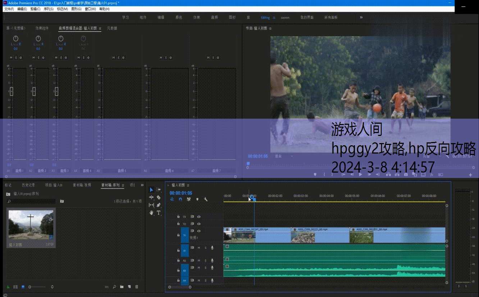Open the playback resolution dropdown
Image resolution: width=479 pixels, height=297 pixels.
coord(432,156)
